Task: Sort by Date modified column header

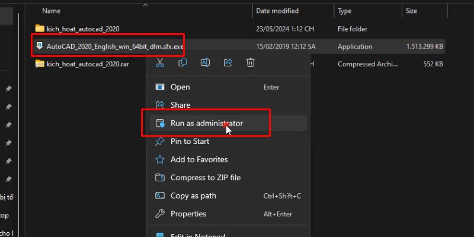Action: coord(278,11)
